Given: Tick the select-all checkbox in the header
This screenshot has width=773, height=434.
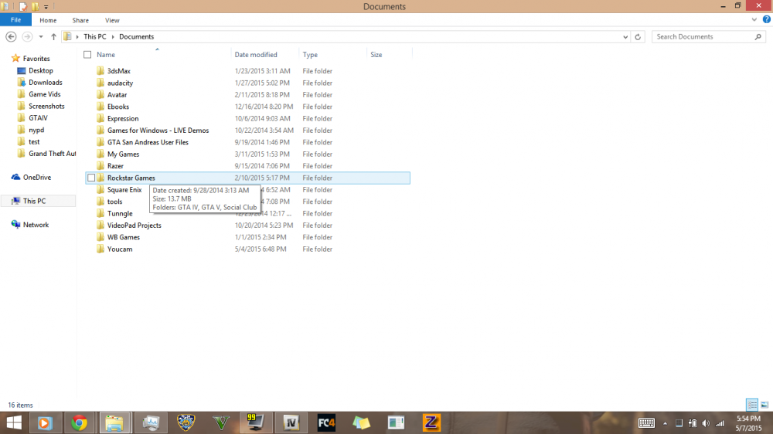Looking at the screenshot, I should [87, 55].
